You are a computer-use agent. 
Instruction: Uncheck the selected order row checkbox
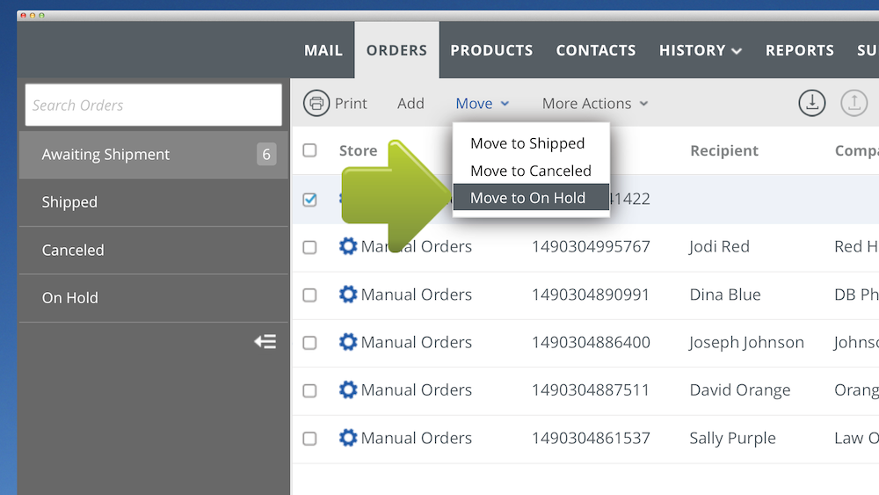pos(309,200)
